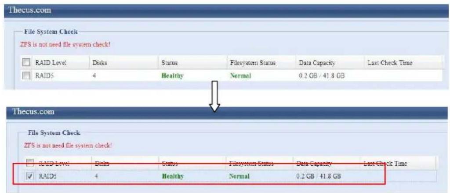The height and width of the screenshot is (193, 450).
Task: Tick the select-all checkbox in the upper table header
Action: point(26,63)
